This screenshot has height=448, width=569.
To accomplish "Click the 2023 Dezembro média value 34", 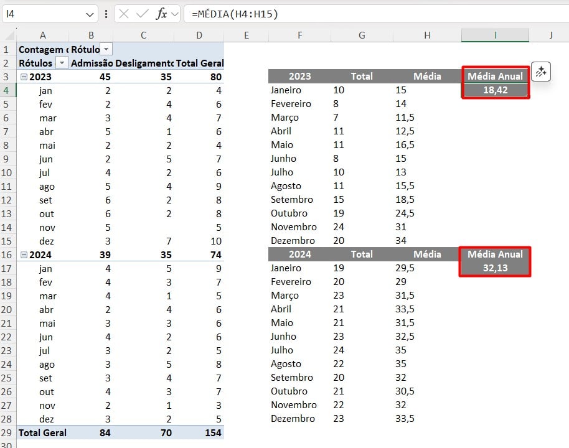I will (x=401, y=241).
